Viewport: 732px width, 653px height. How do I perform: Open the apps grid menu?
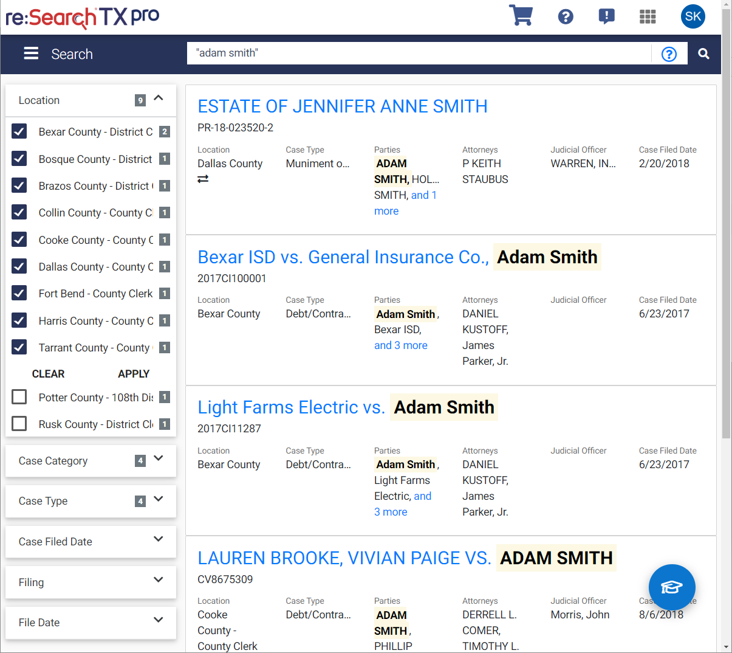click(x=648, y=16)
